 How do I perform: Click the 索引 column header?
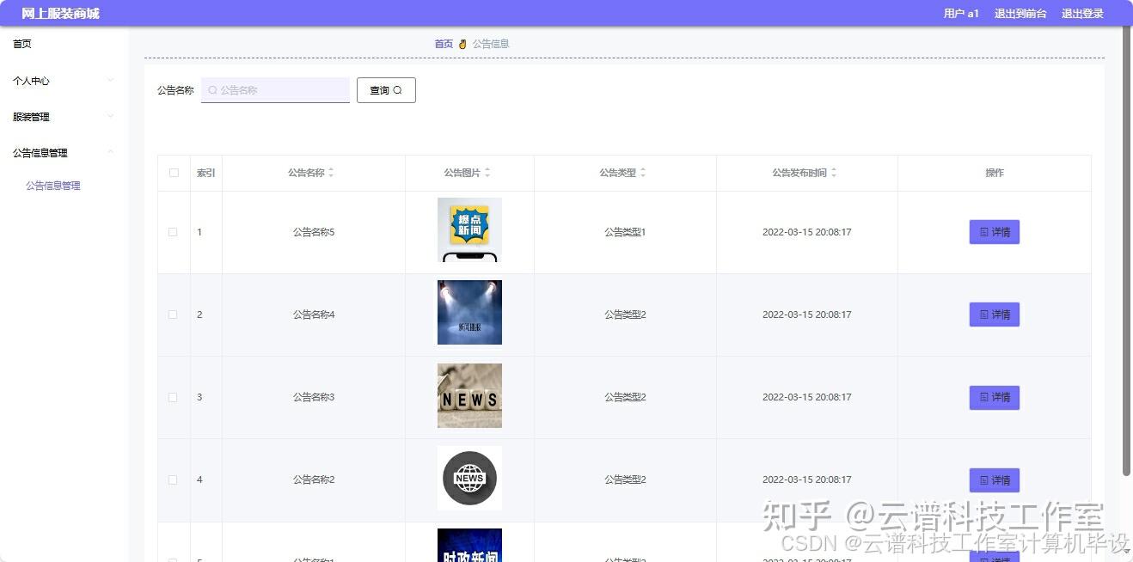point(206,173)
